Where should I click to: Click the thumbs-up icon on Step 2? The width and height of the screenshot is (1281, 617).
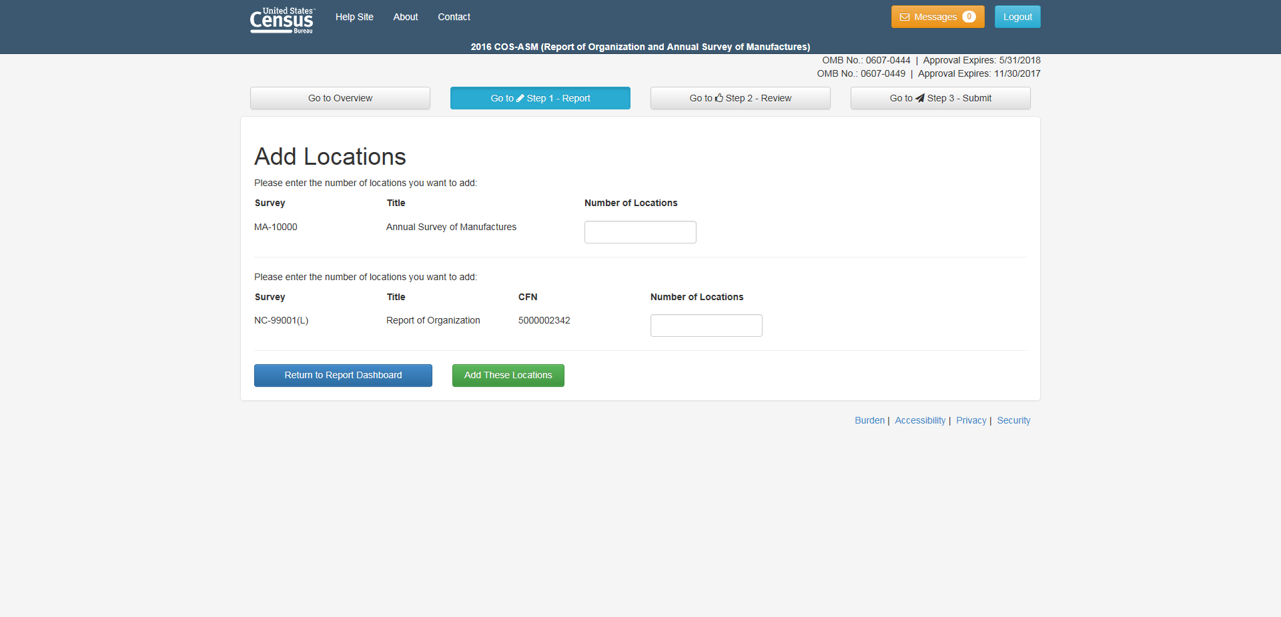(x=719, y=98)
